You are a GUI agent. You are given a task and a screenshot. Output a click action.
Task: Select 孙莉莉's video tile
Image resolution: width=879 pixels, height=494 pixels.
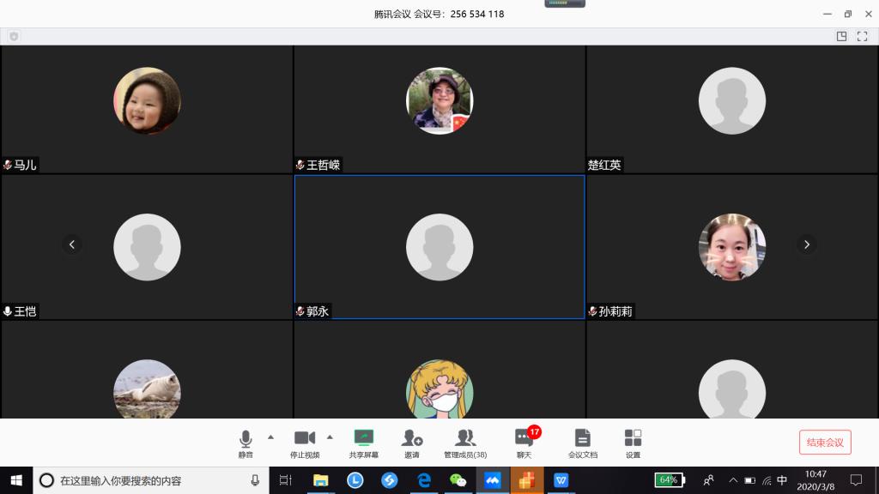pyautogui.click(x=731, y=247)
